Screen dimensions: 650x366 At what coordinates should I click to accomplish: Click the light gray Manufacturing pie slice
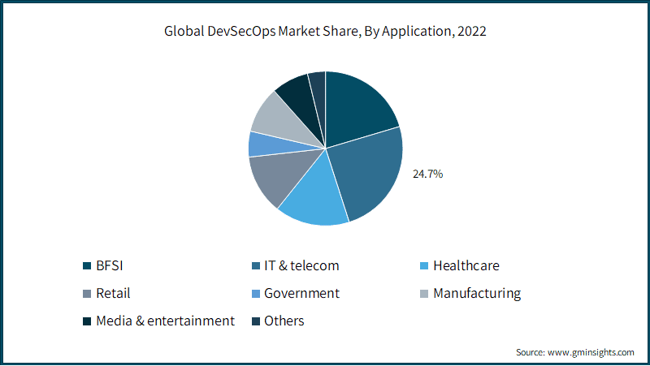[x=279, y=118]
